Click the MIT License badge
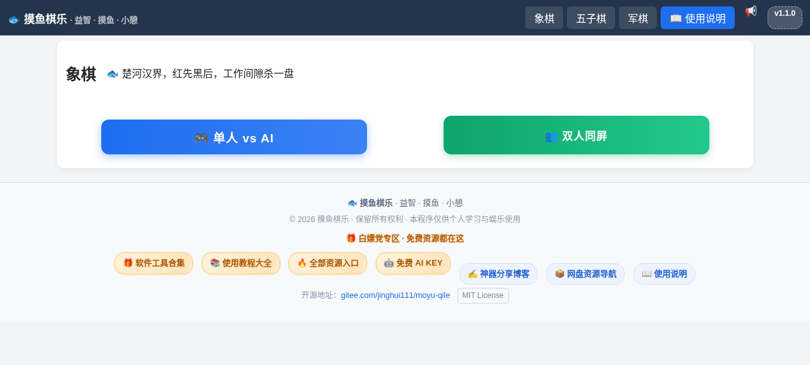Viewport: 810px width, 365px height. click(483, 295)
